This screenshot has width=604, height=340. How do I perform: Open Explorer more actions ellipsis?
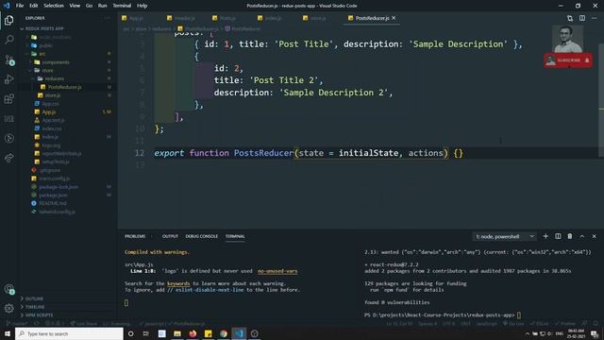107,18
